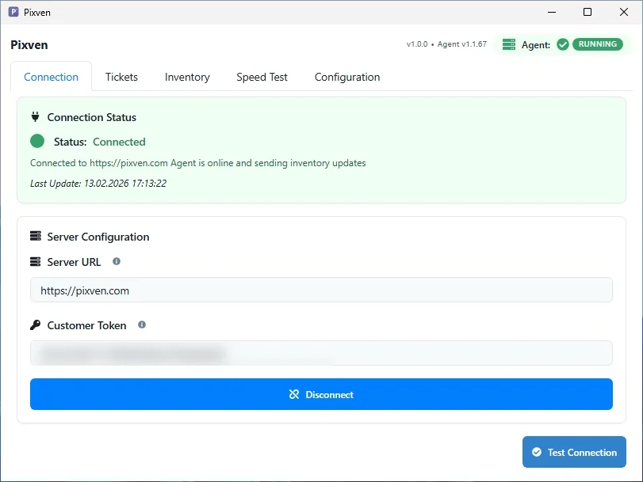Click the Server Configuration heading icon
This screenshot has width=643, height=482.
point(35,236)
